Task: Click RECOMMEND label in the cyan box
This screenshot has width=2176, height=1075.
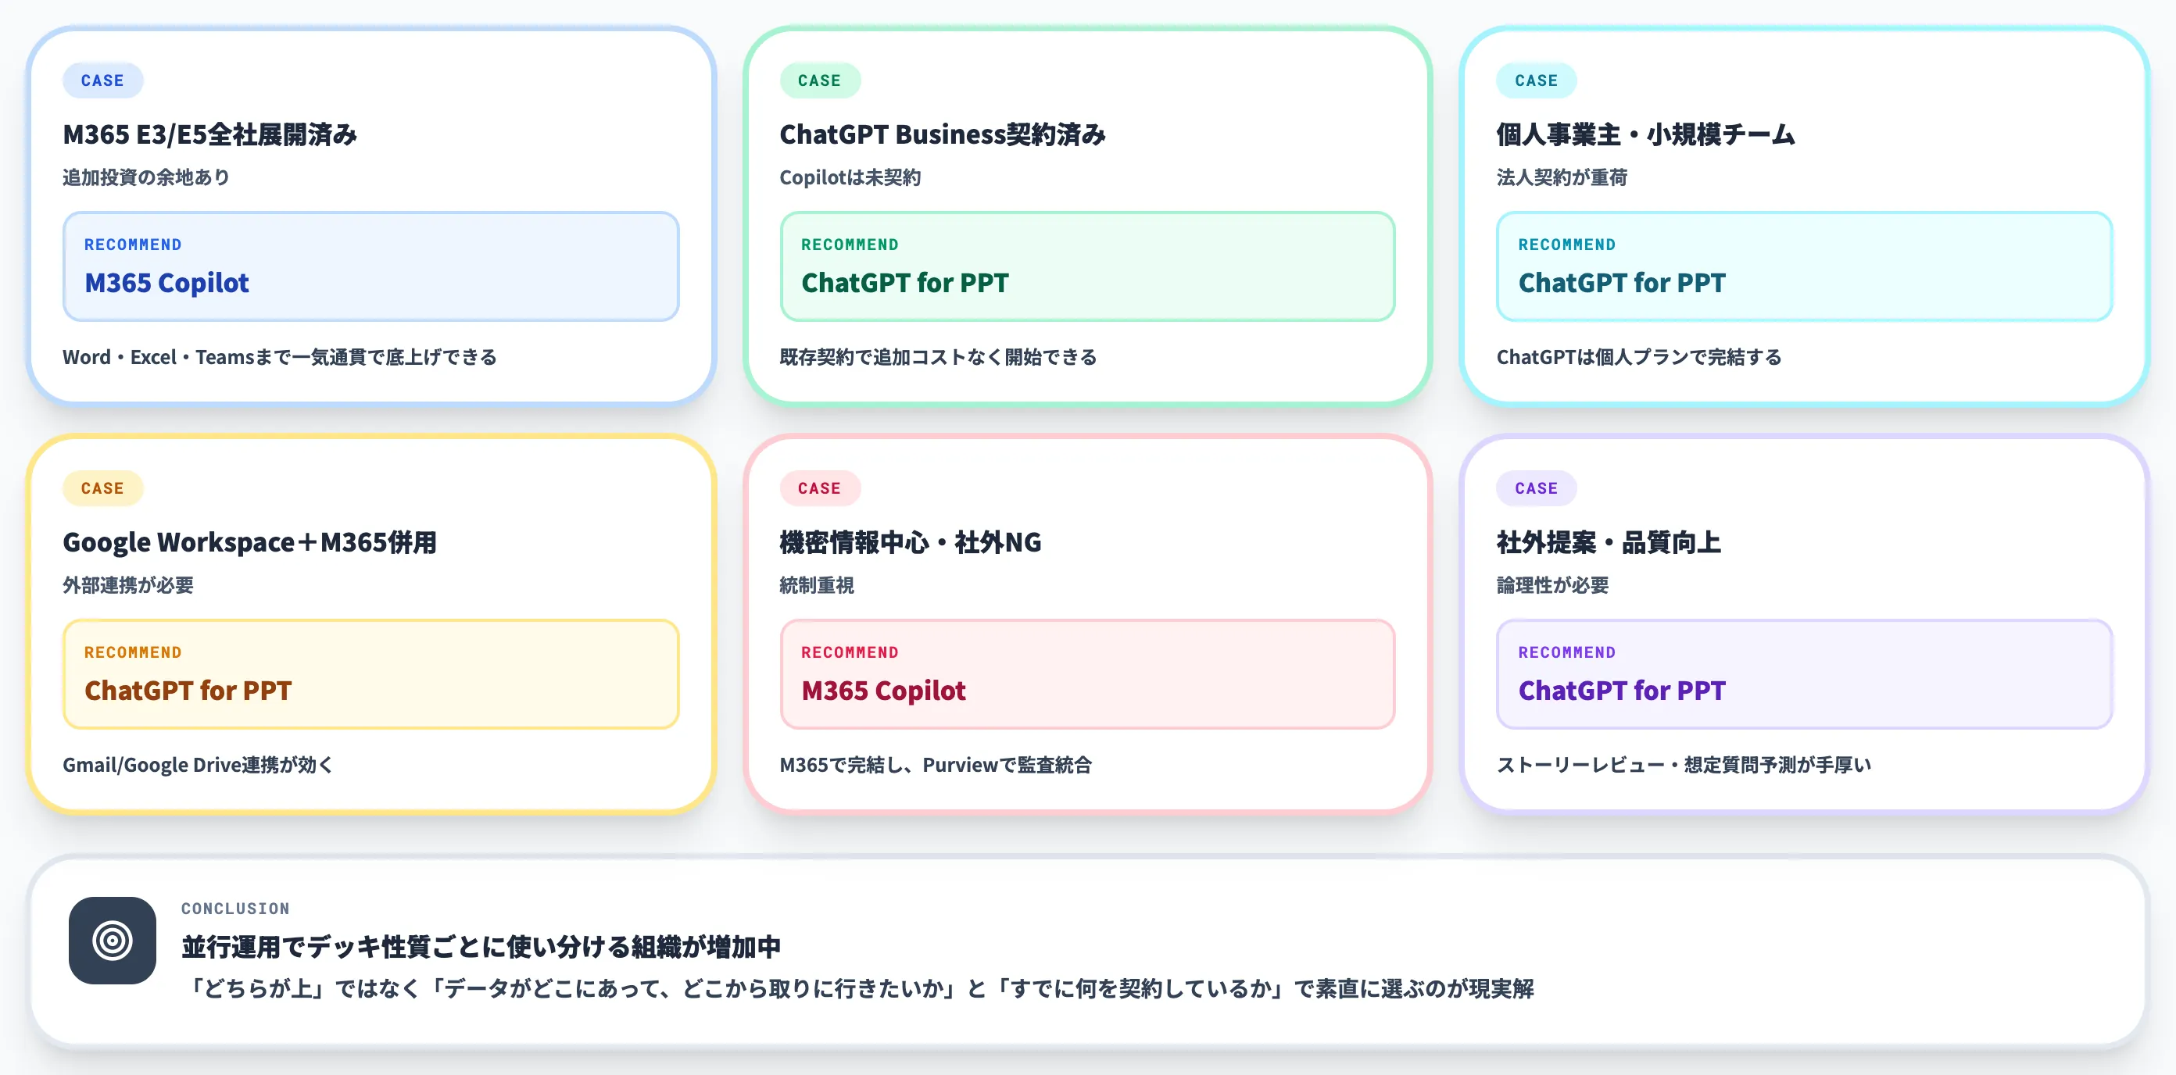Action: coord(1566,245)
